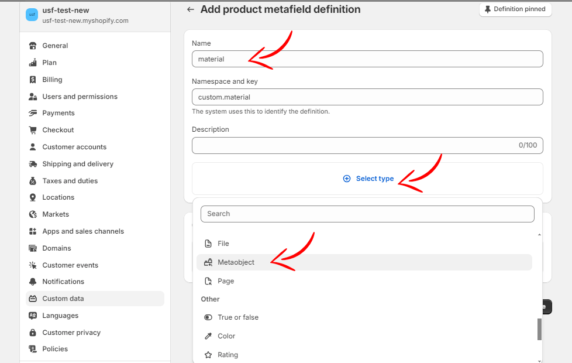Click the Definition pinned button
Viewport: 572px width, 363px height.
(x=515, y=9)
